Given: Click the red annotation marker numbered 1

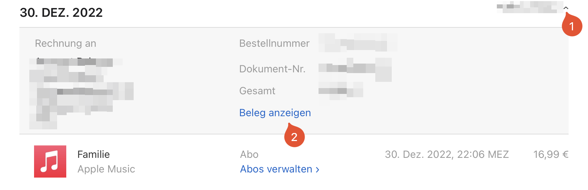Looking at the screenshot, I should pyautogui.click(x=572, y=26).
